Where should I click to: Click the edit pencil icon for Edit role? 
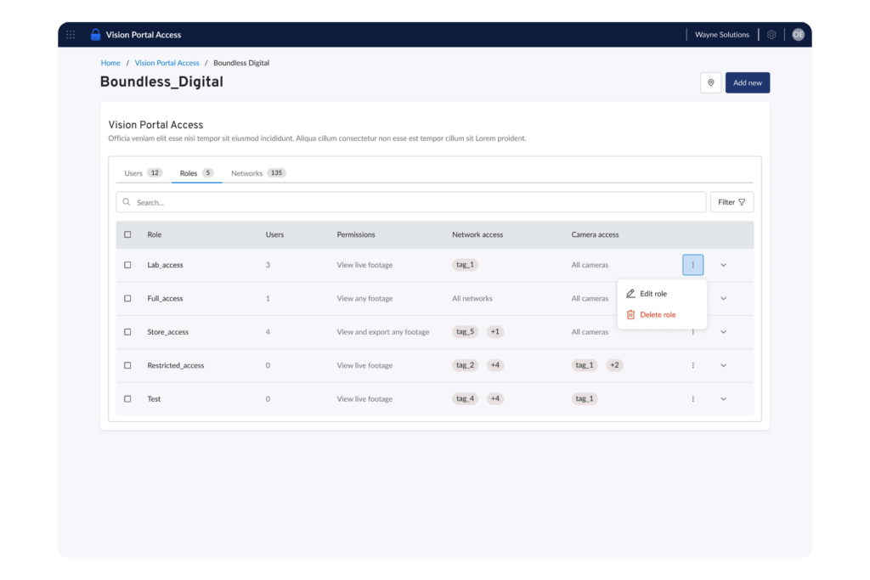pos(630,293)
